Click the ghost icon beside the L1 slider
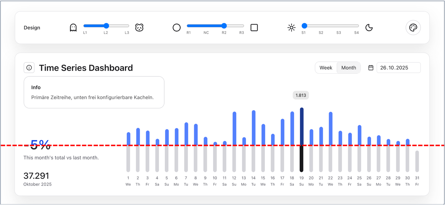Image resolution: width=445 pixels, height=205 pixels. coord(73,28)
